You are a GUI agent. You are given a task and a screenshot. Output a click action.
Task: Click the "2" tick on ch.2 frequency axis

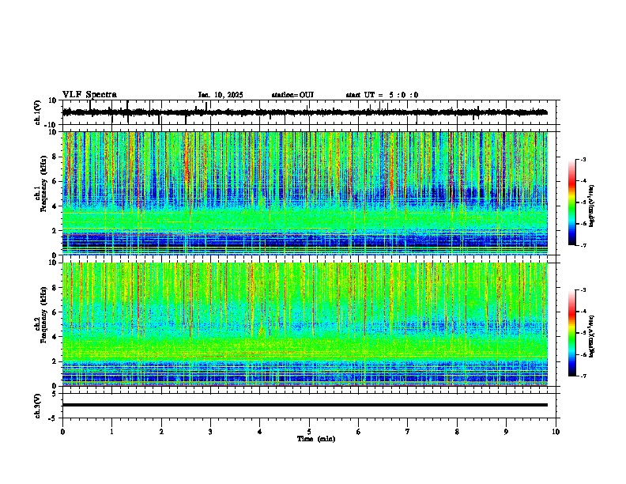pos(55,361)
